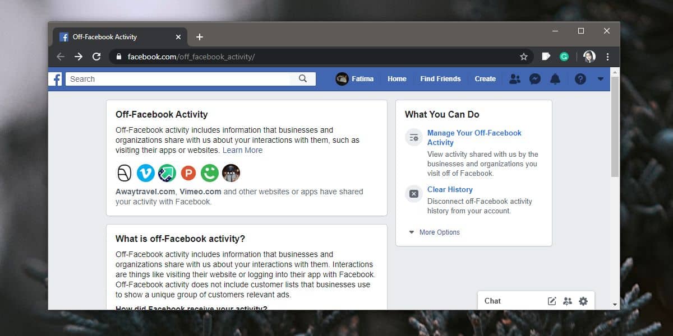673x336 pixels.
Task: Click scrollbar up arrow
Action: (615, 72)
